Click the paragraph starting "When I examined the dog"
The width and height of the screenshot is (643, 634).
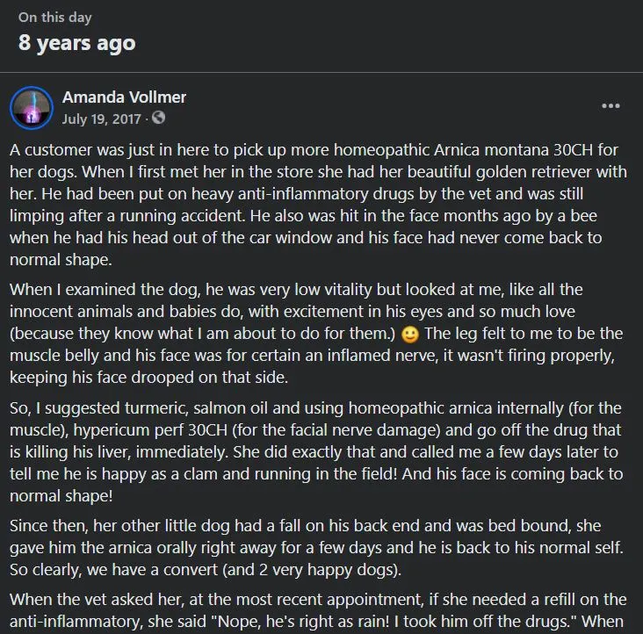316,333
